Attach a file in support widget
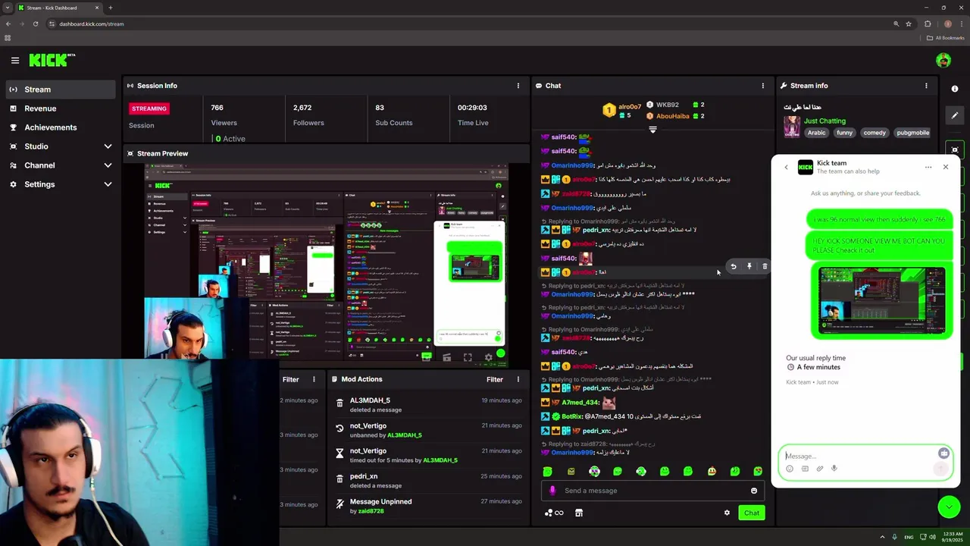Viewport: 970px width, 546px height. [x=819, y=469]
